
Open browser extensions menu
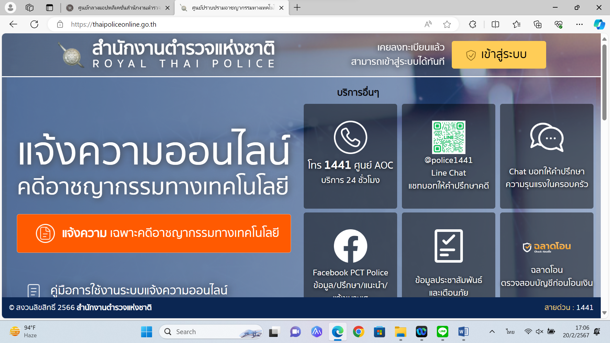click(472, 24)
